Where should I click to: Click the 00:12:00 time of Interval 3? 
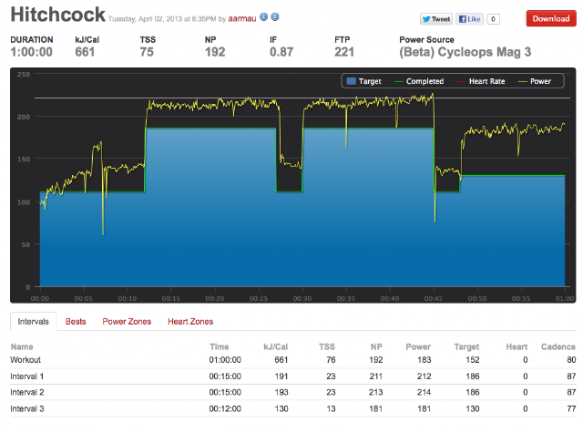(x=225, y=408)
